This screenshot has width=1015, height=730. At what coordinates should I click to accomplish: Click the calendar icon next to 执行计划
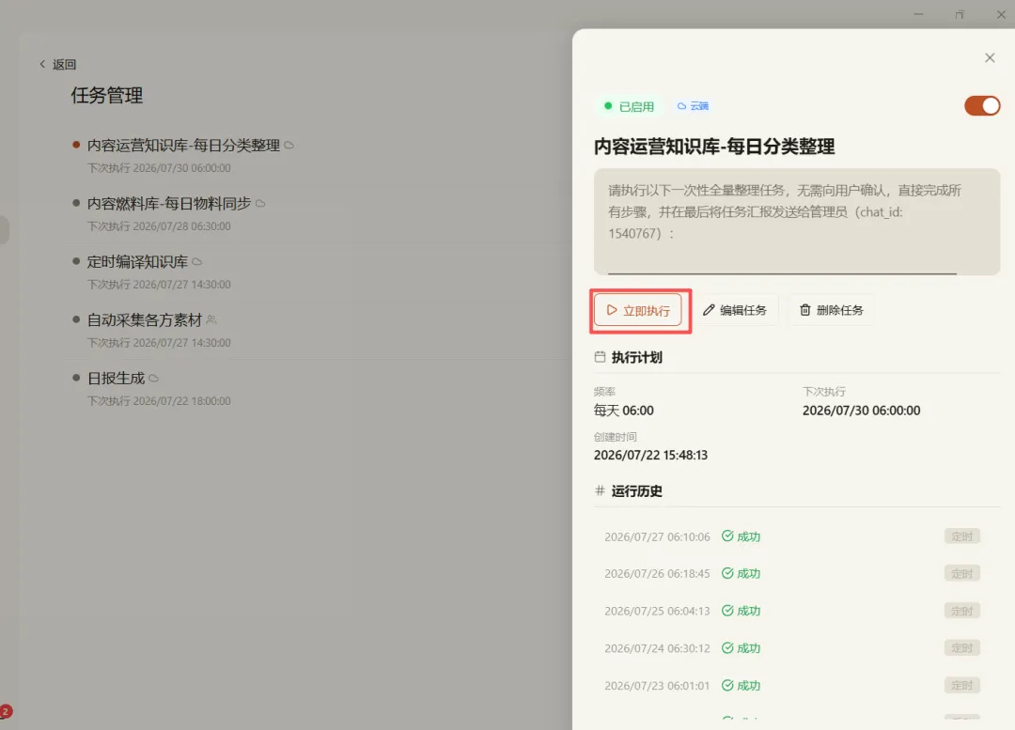coord(600,357)
